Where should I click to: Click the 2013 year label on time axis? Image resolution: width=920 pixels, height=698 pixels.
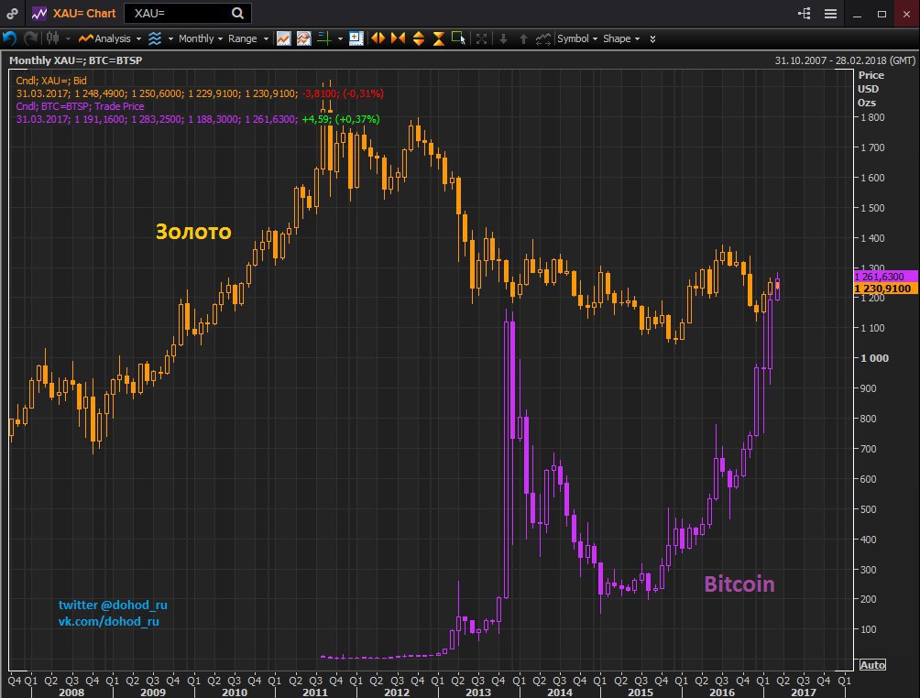point(478,693)
